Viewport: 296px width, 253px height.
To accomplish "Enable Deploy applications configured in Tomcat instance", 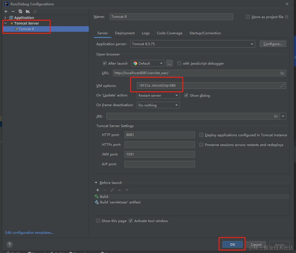I will coord(201,135).
